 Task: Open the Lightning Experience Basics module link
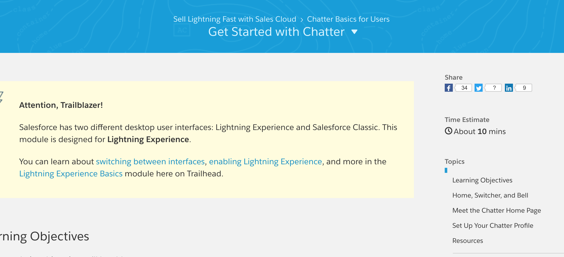[71, 173]
